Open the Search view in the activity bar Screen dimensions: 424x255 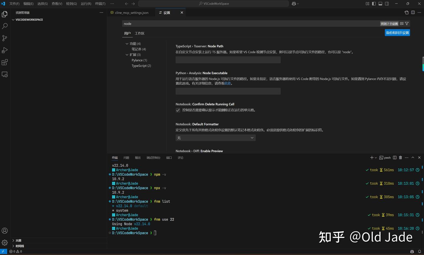click(4, 26)
